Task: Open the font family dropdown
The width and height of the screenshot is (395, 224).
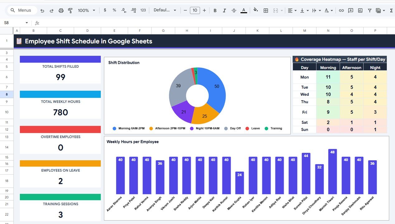Action: pyautogui.click(x=165, y=10)
